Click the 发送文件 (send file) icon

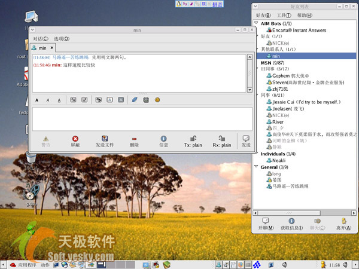(104, 141)
